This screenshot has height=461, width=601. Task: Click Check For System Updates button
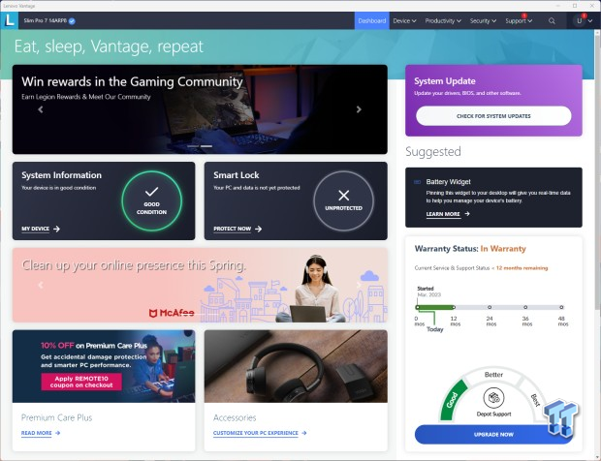tap(493, 115)
